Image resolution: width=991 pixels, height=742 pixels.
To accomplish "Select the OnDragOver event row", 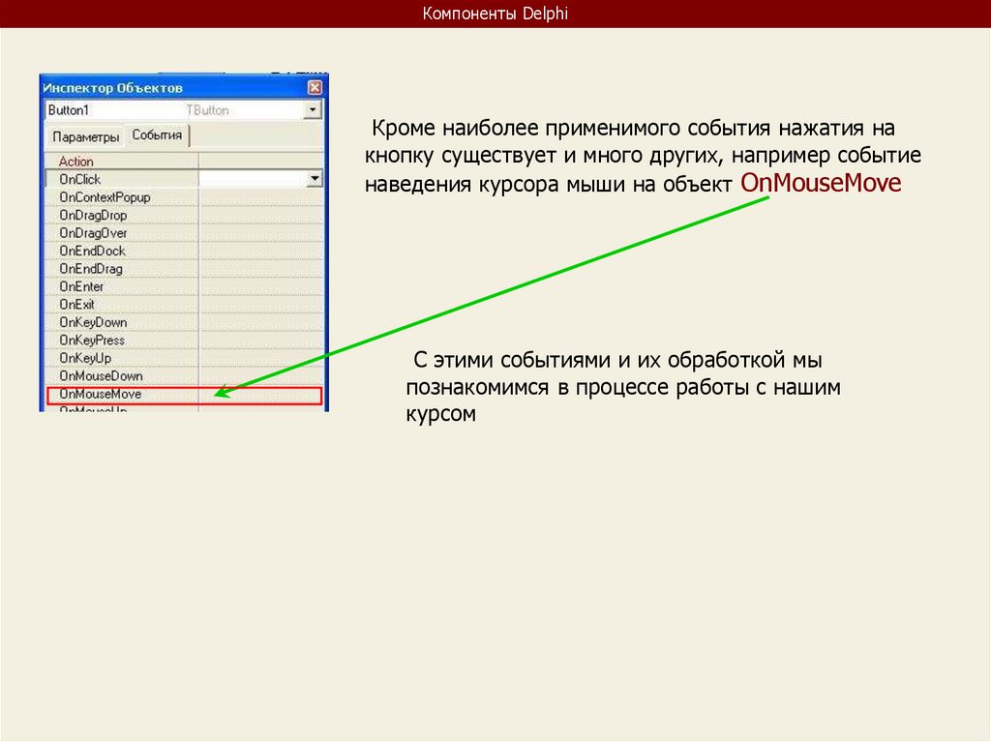I will (x=184, y=232).
